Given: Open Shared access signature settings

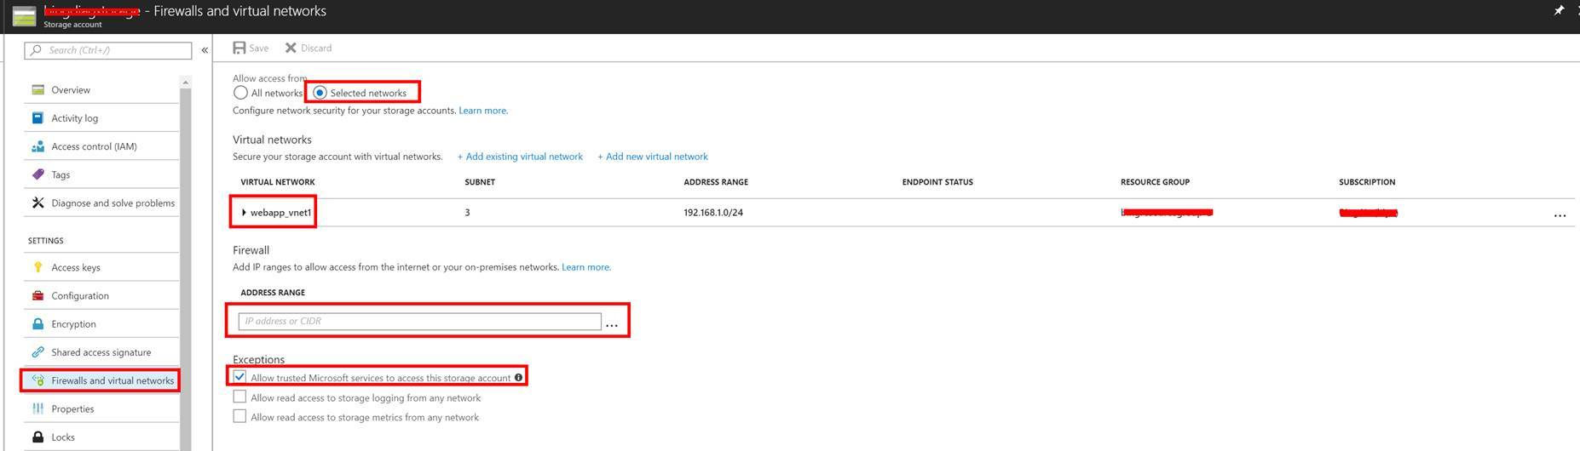Looking at the screenshot, I should [x=101, y=352].
